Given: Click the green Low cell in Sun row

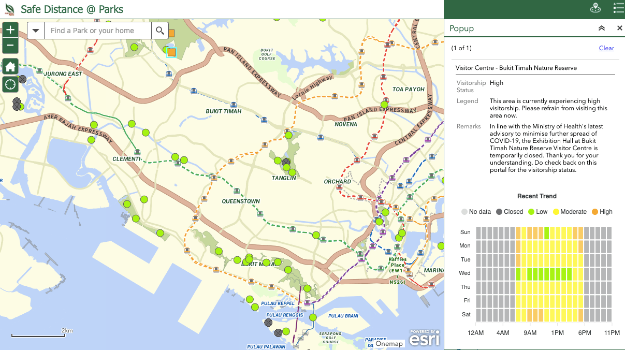Looking at the screenshot, I should (546, 232).
